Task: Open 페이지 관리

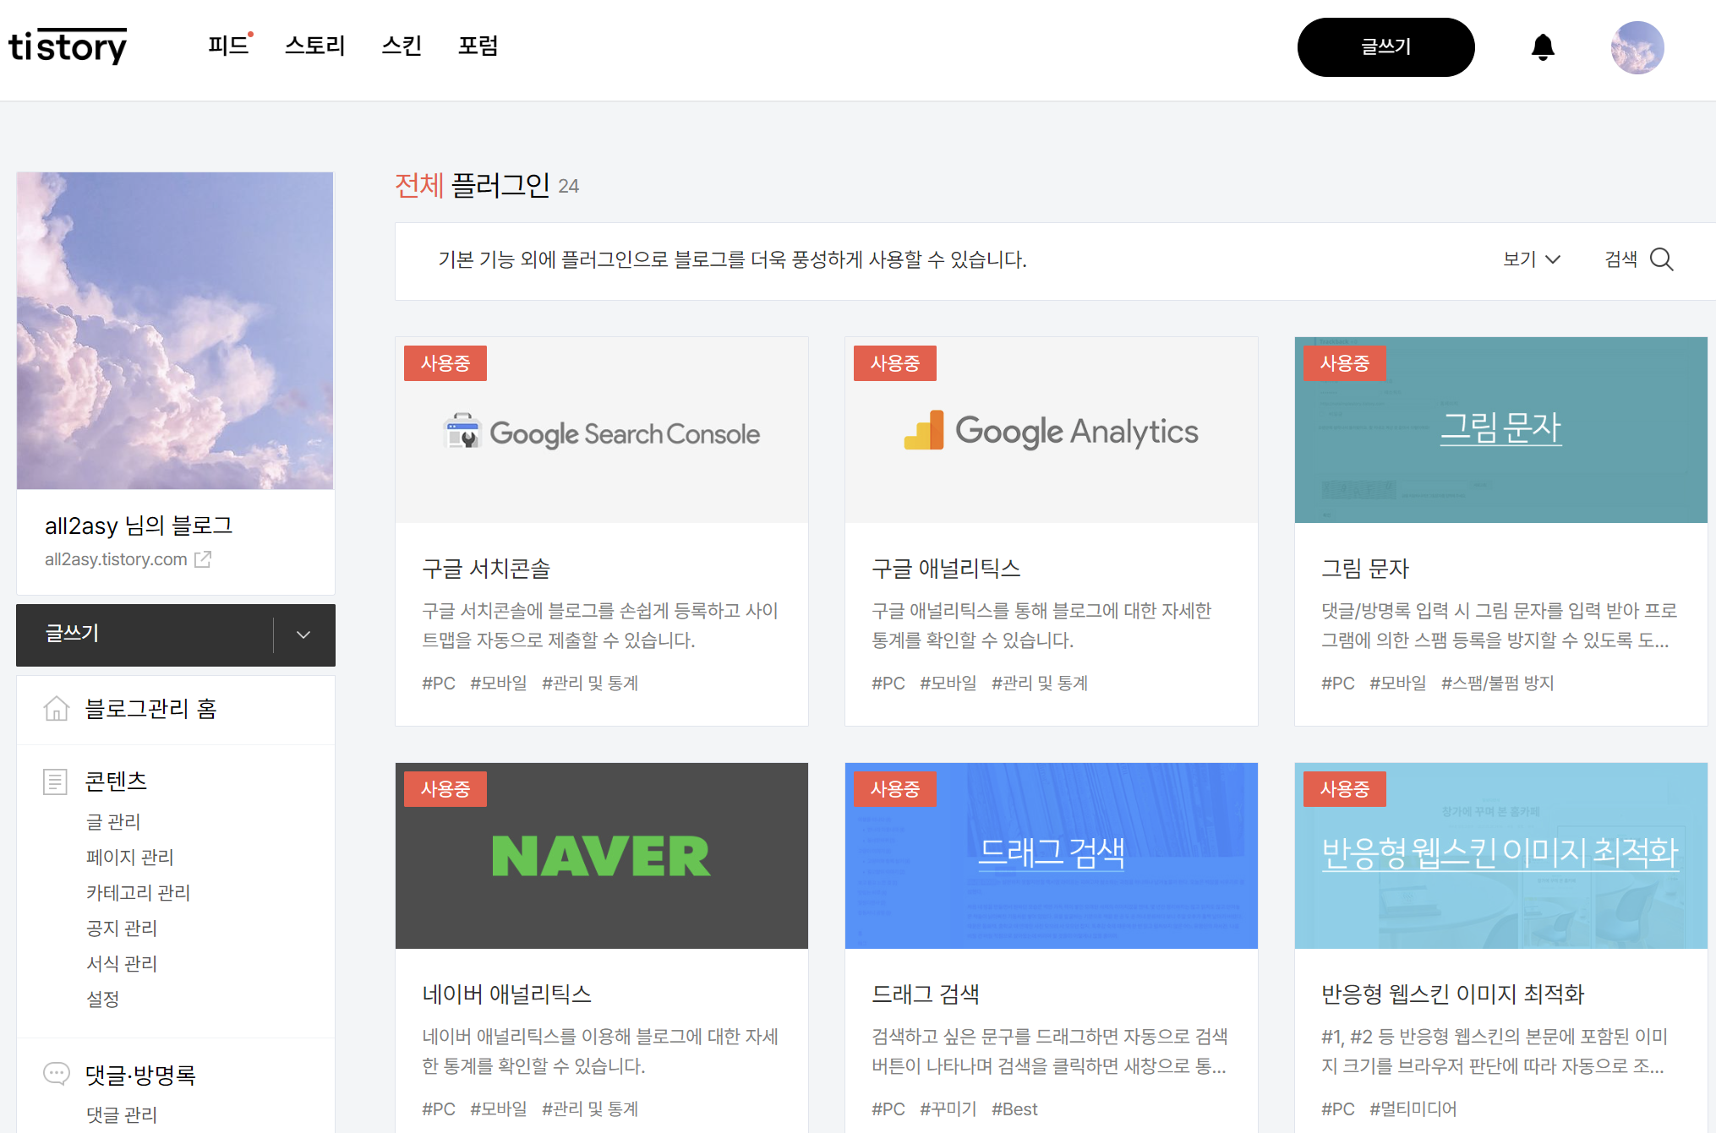Action: pos(130,857)
